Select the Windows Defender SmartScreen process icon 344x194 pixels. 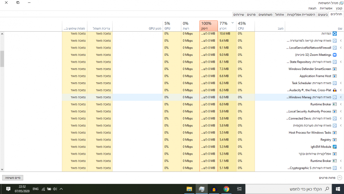coord(335,69)
